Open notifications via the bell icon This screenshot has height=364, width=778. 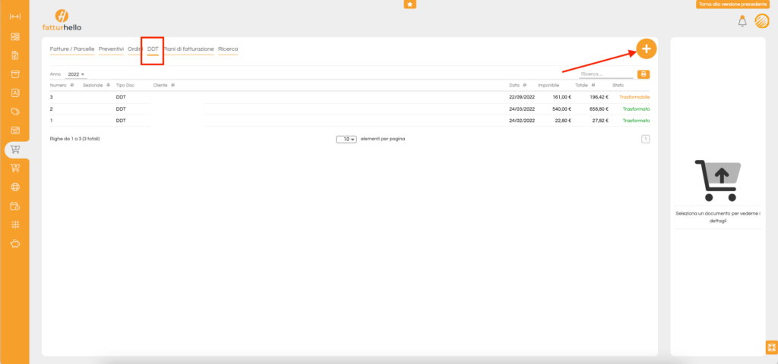(742, 21)
